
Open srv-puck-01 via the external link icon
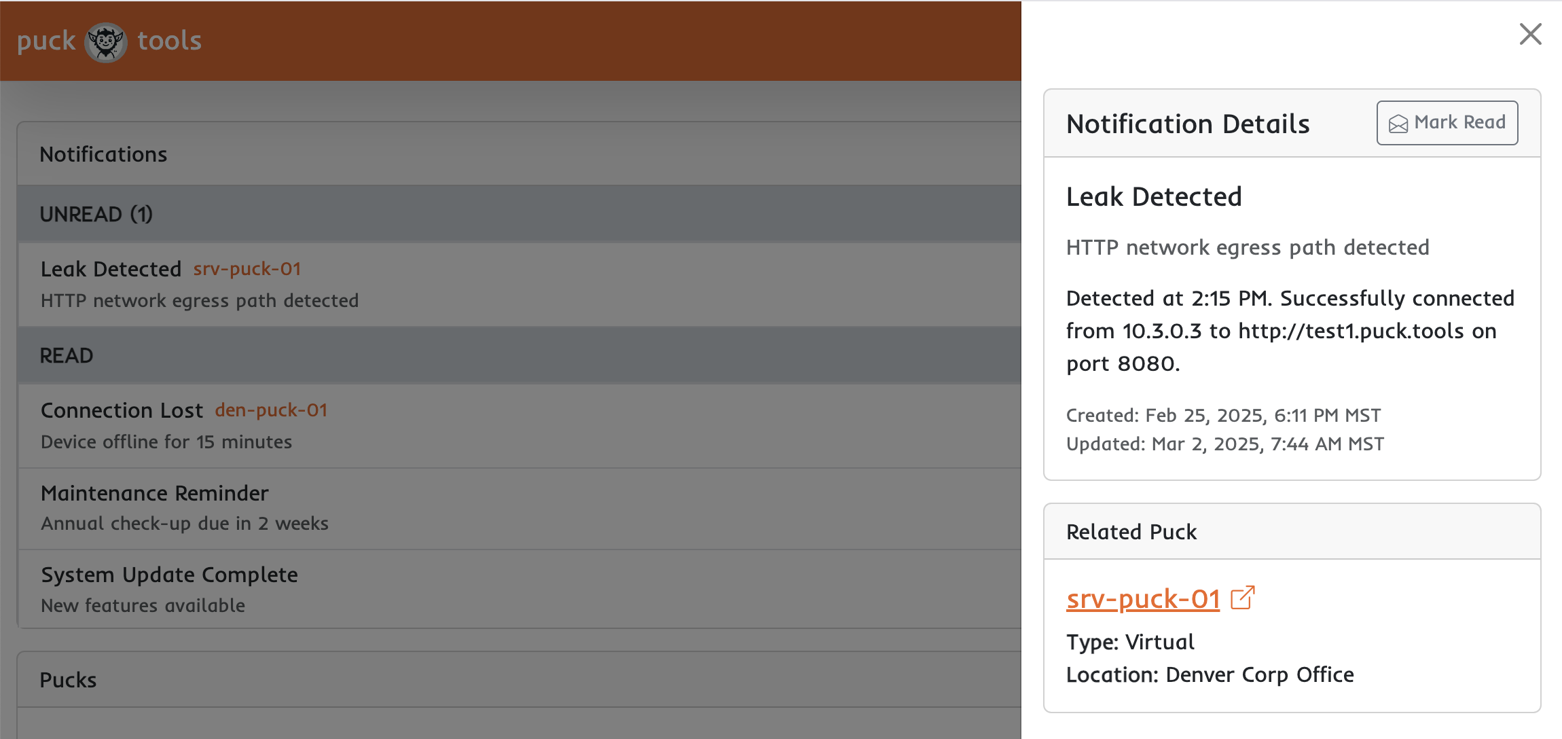1243,597
